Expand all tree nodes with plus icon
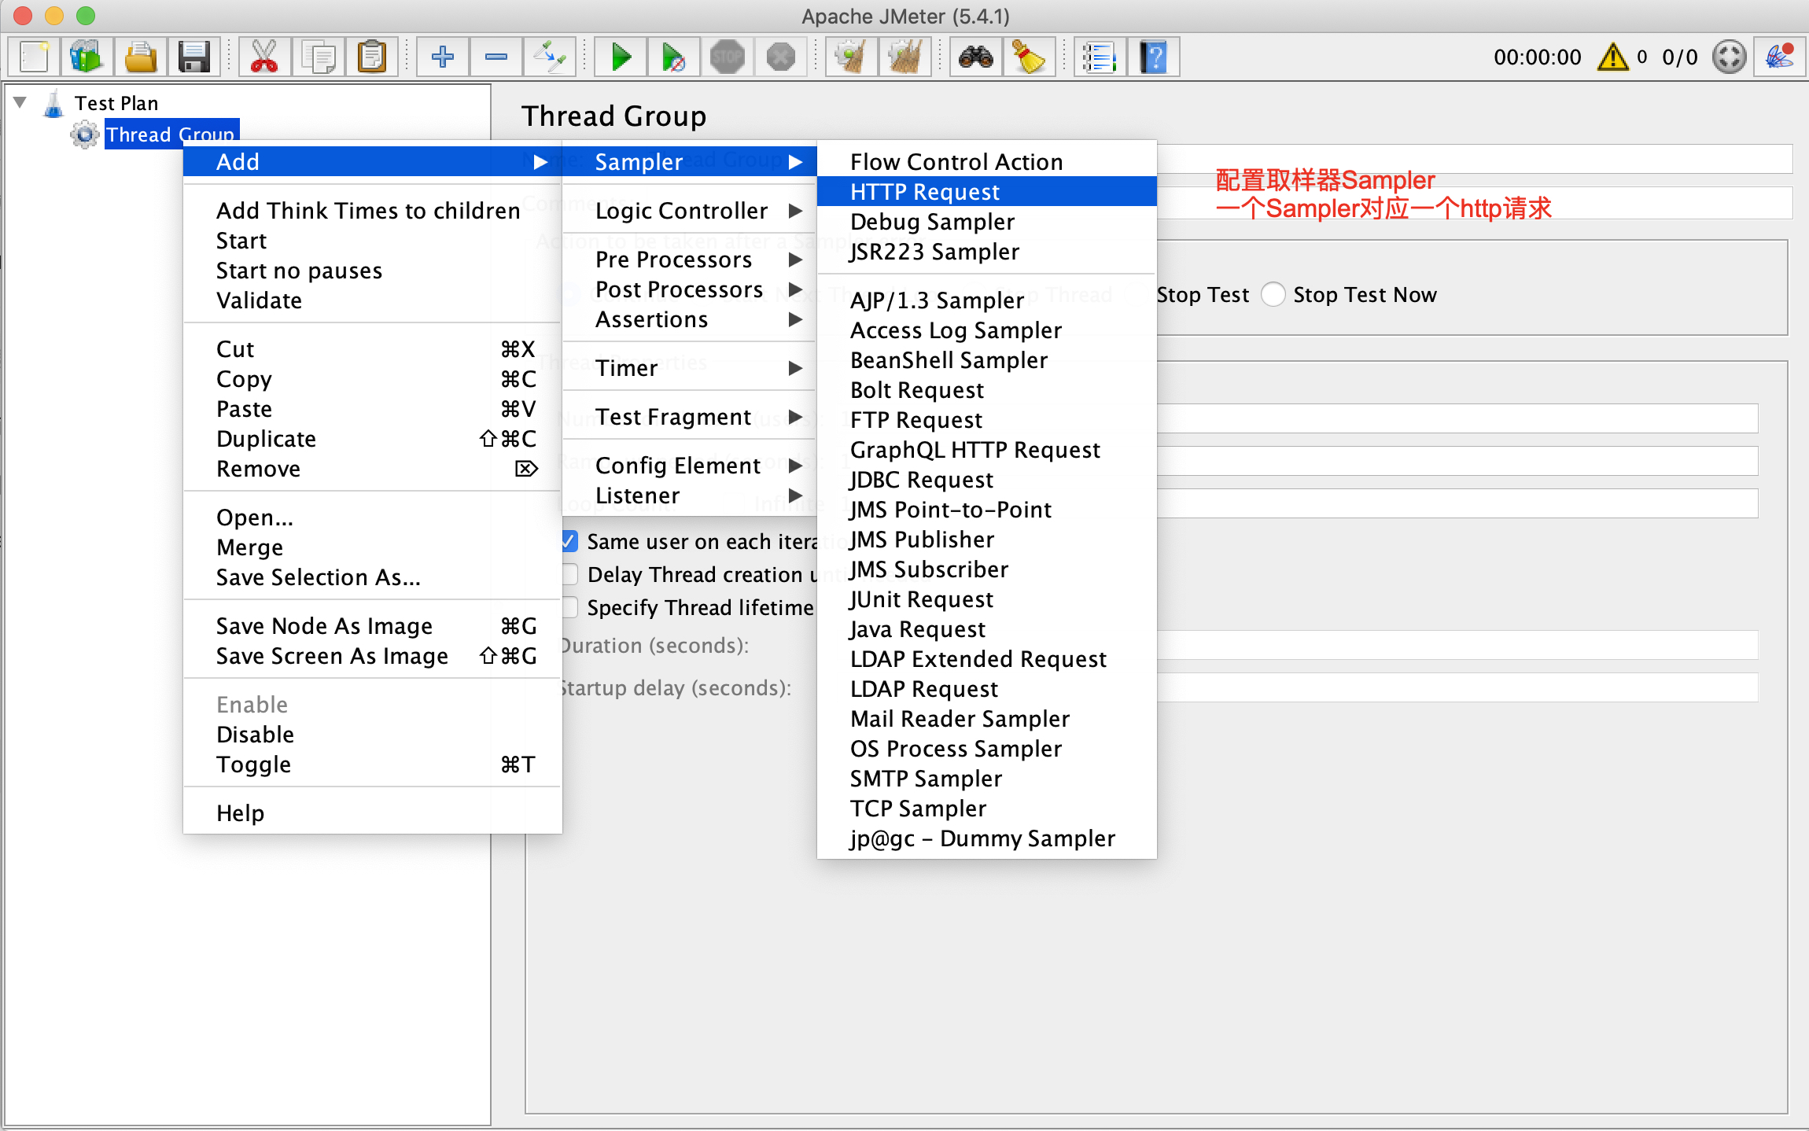The width and height of the screenshot is (1809, 1131). click(x=442, y=56)
